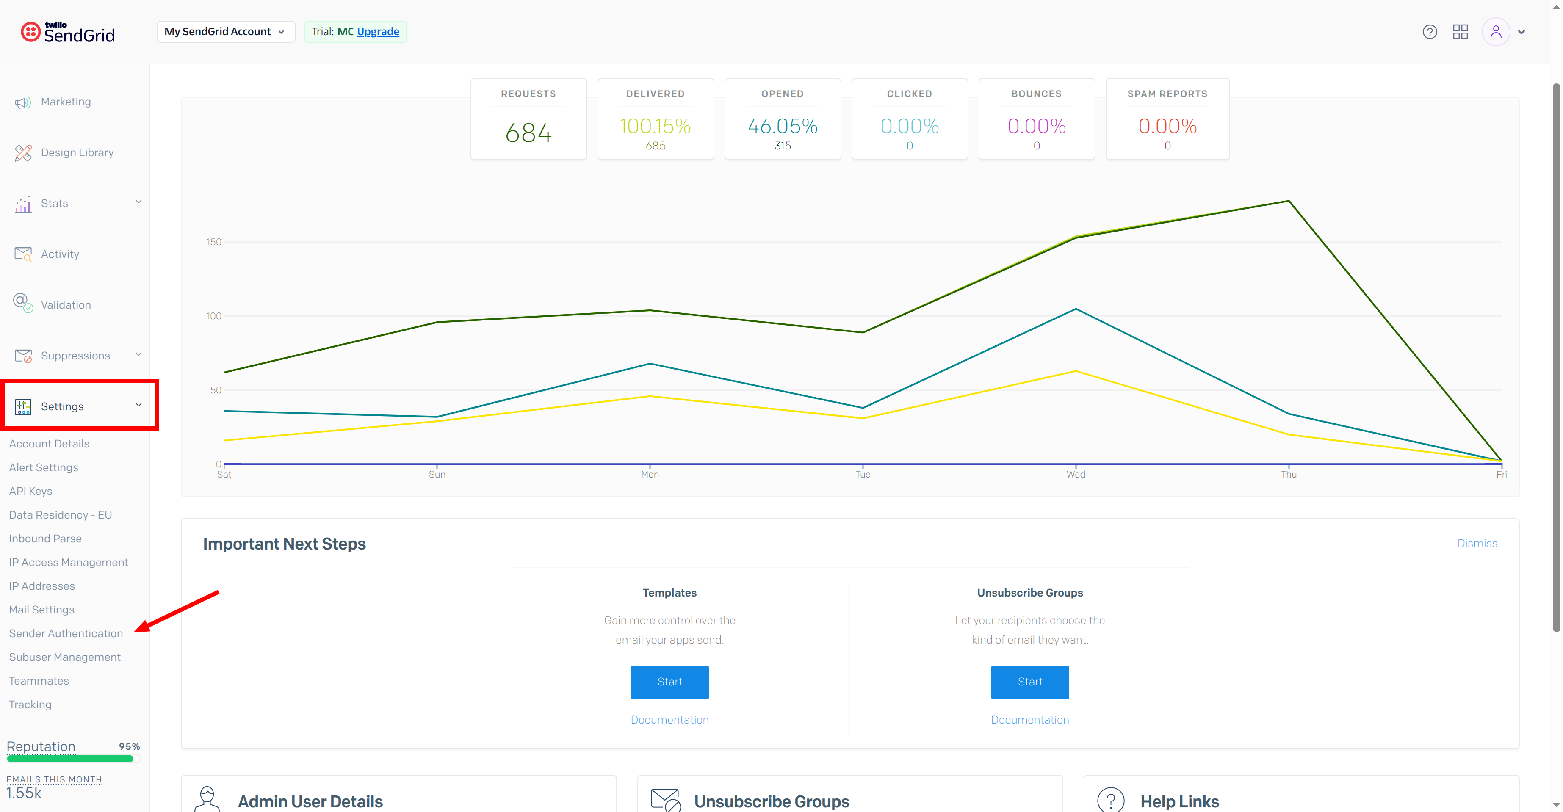
Task: Click the Marketing megaphone icon
Action: pos(23,102)
